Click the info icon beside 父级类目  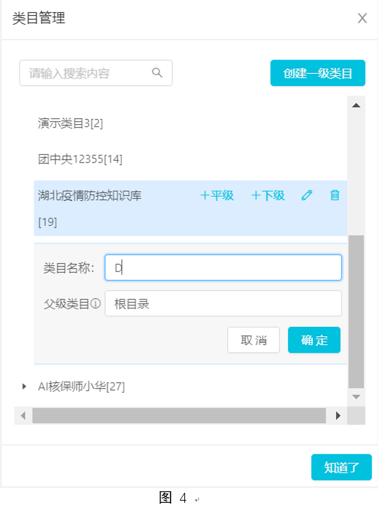(96, 304)
